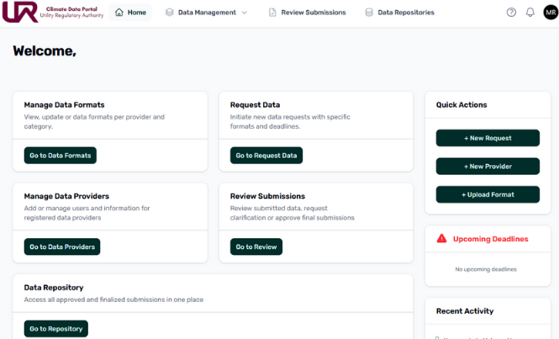The width and height of the screenshot is (559, 339).
Task: Switch to the Data Repositories nav tab
Action: pos(405,13)
